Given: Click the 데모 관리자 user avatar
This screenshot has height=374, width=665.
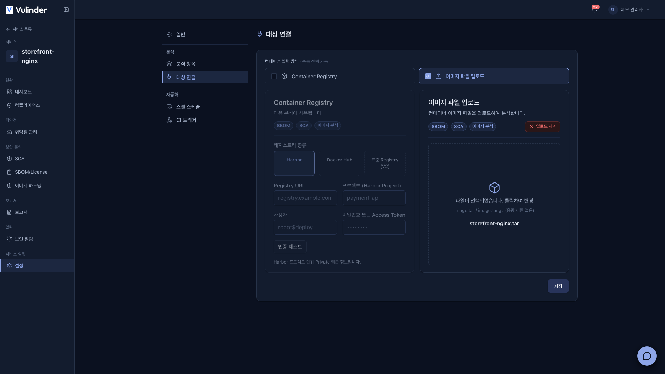Looking at the screenshot, I should click(613, 10).
